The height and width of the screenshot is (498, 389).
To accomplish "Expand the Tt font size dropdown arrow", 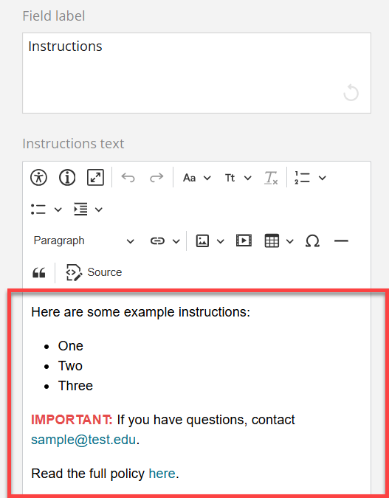I will pyautogui.click(x=247, y=178).
